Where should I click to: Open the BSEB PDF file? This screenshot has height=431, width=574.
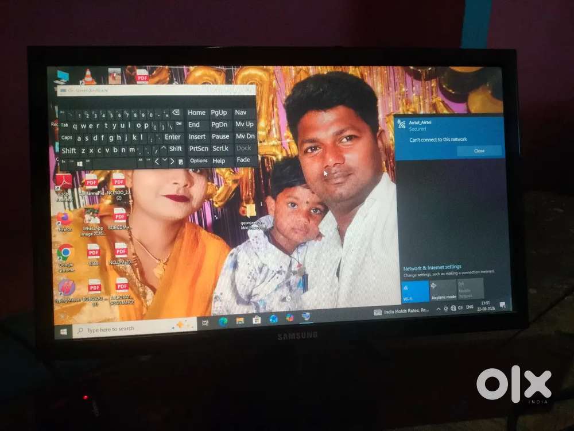click(94, 255)
